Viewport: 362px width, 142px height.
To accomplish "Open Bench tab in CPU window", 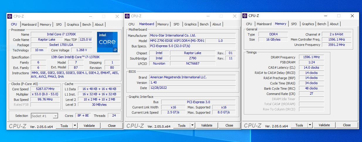I will click(87, 25).
